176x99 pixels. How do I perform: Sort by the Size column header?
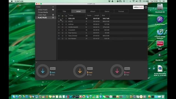point(105,15)
